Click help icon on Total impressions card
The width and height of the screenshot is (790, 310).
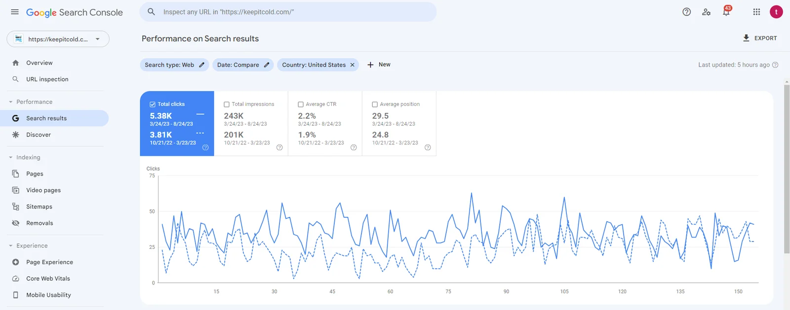[279, 147]
